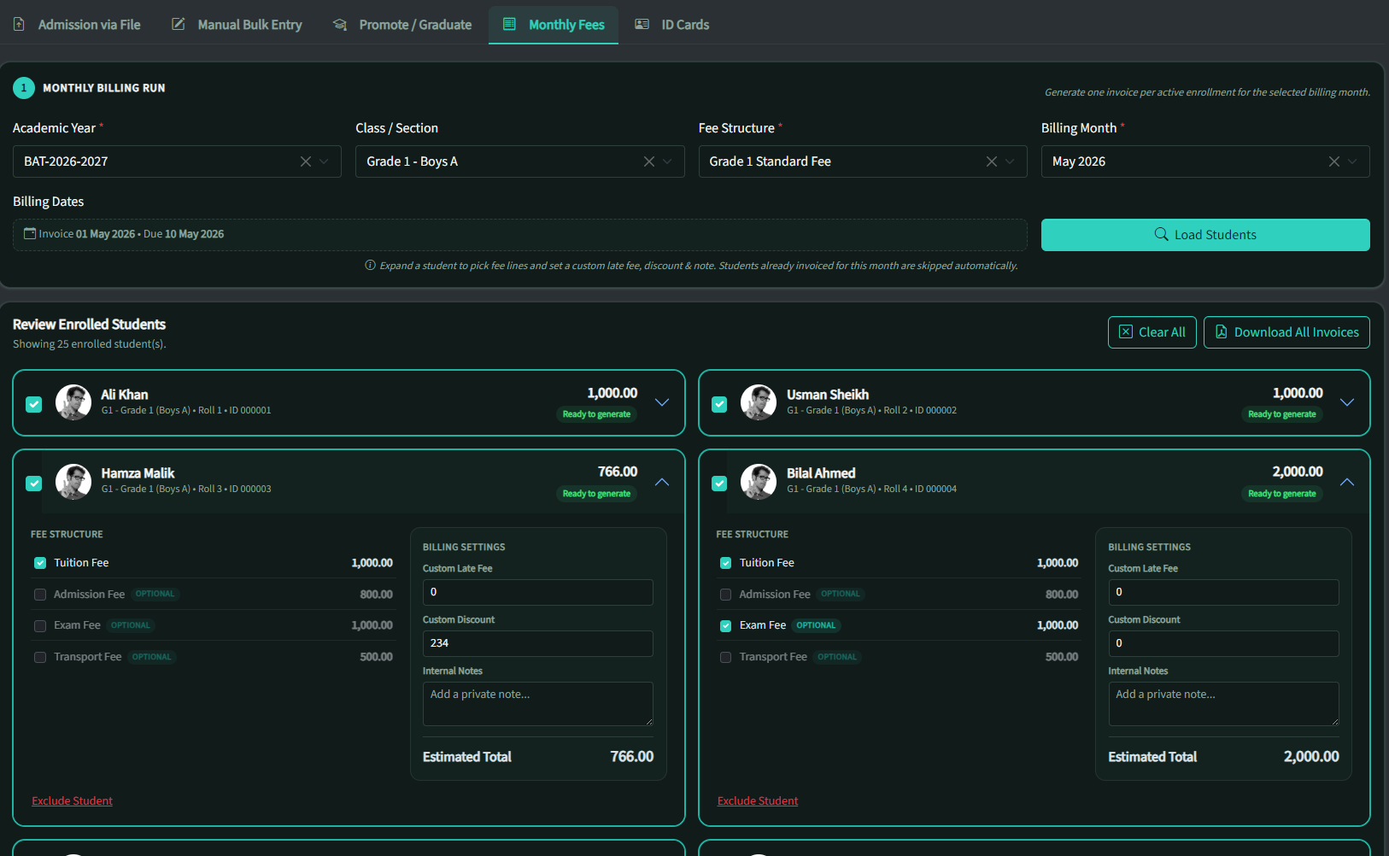
Task: Clear the Billing Month selection with X
Action: [x=1334, y=161]
